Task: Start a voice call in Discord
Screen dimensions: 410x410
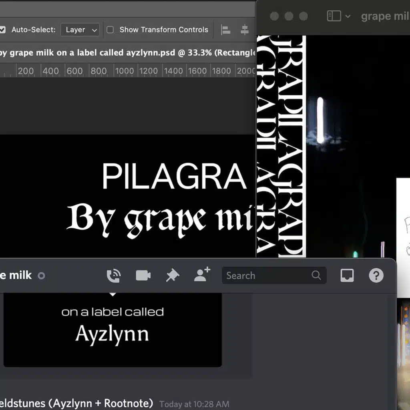Action: pos(114,275)
